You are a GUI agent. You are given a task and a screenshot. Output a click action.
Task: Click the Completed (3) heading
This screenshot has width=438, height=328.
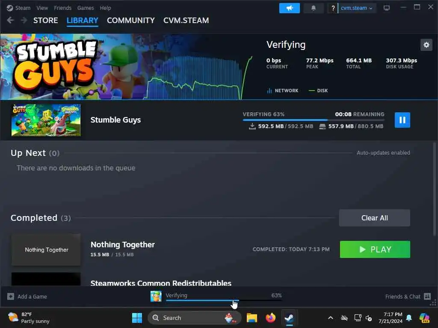[41, 218]
